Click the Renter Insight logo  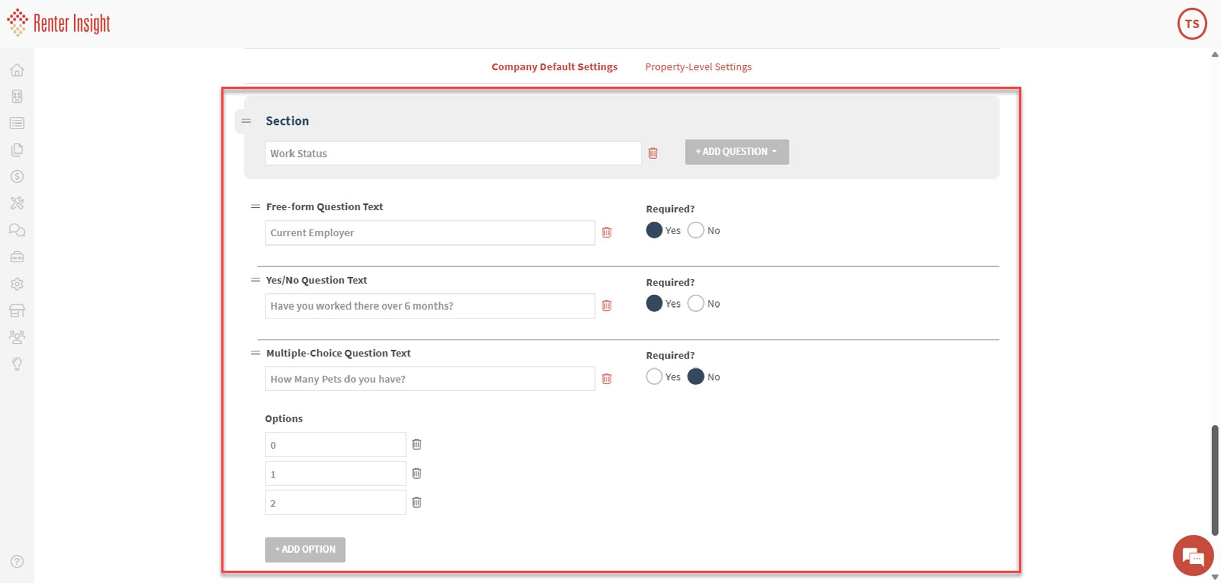tap(59, 23)
